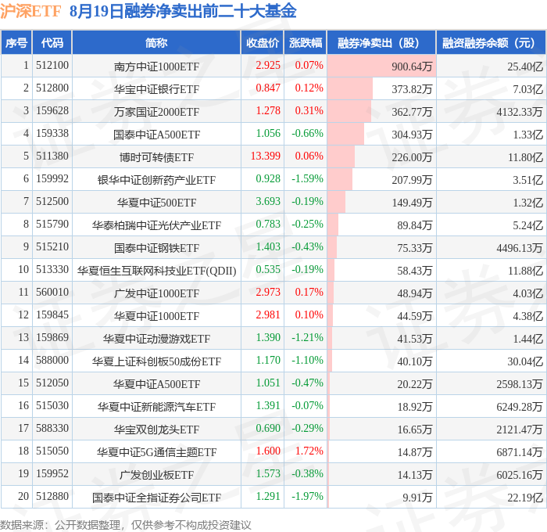
Task: Select code cell 513330
Action: [x=52, y=269]
